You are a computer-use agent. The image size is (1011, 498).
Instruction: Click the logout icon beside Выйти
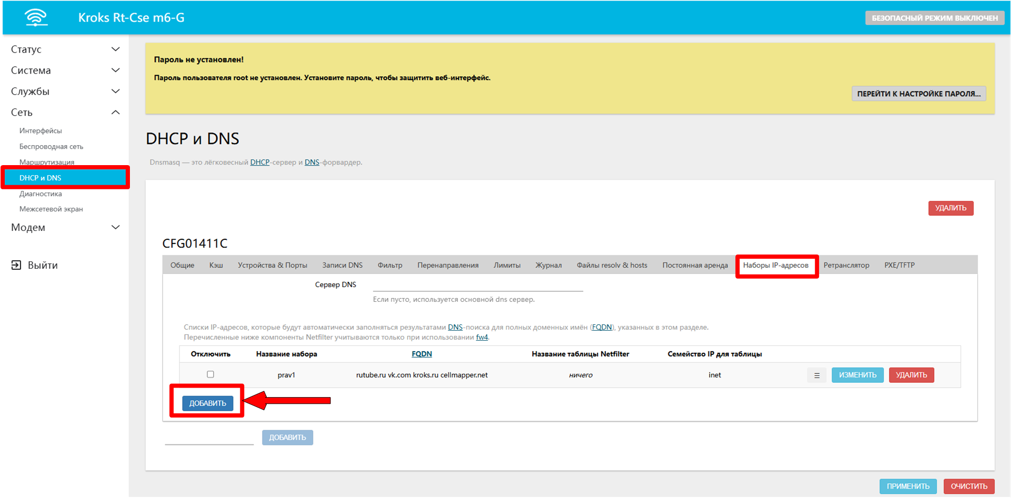coord(16,265)
